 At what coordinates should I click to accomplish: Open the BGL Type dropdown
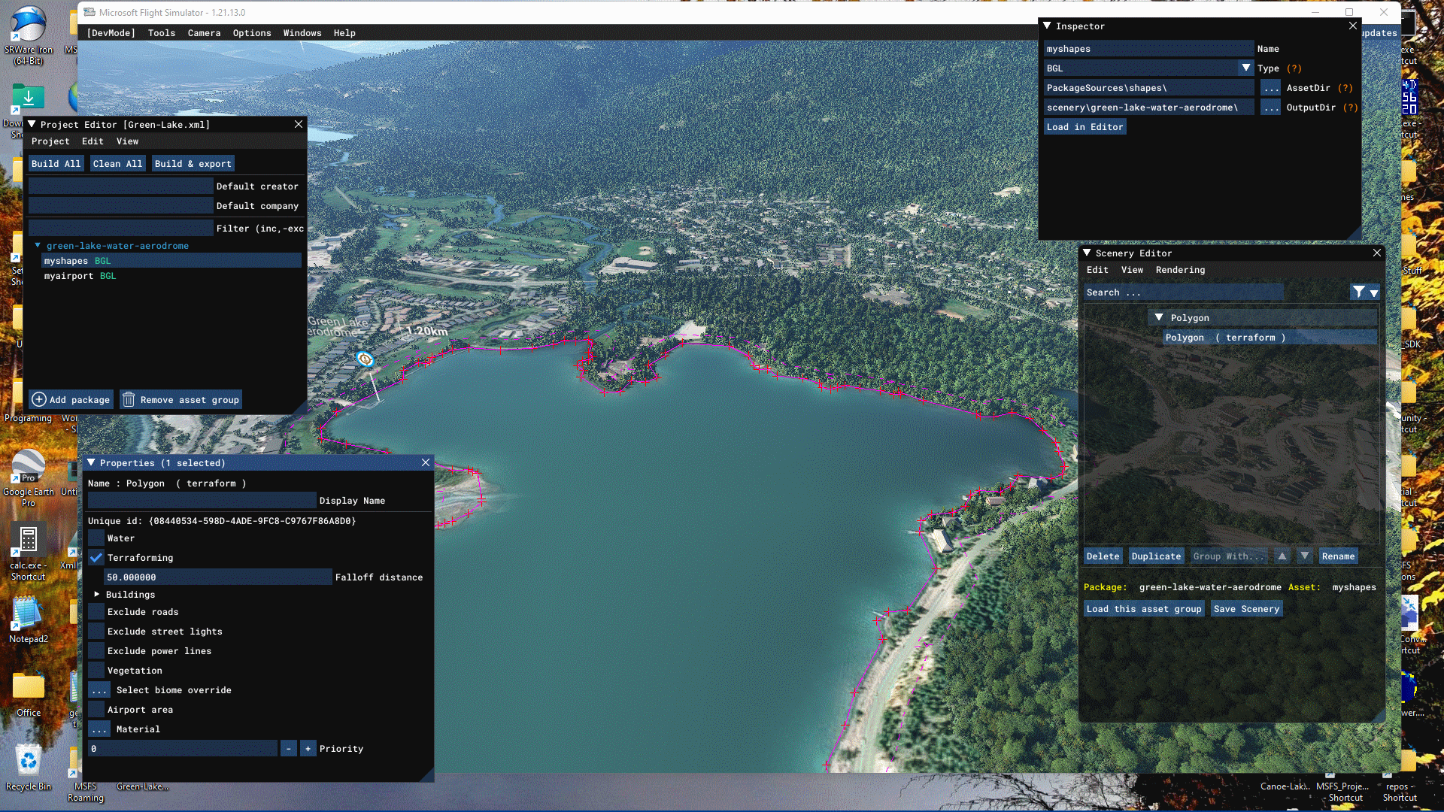1245,68
